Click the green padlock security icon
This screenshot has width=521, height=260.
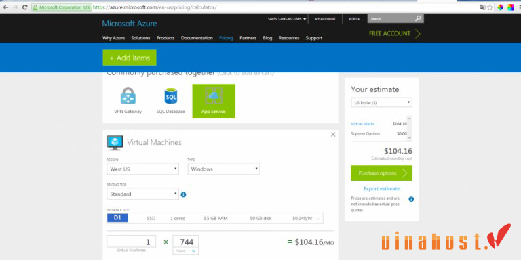pos(35,7)
